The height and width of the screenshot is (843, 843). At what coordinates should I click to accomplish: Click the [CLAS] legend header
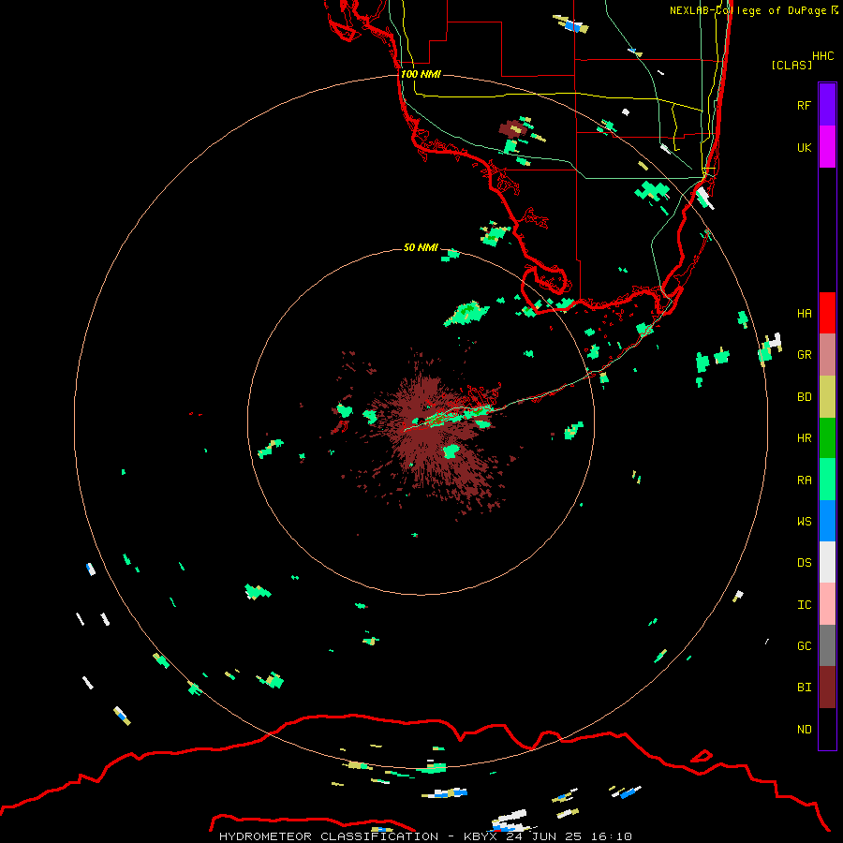[791, 65]
